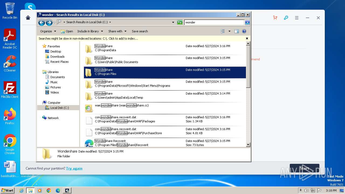Select Videos library

pos(54,92)
